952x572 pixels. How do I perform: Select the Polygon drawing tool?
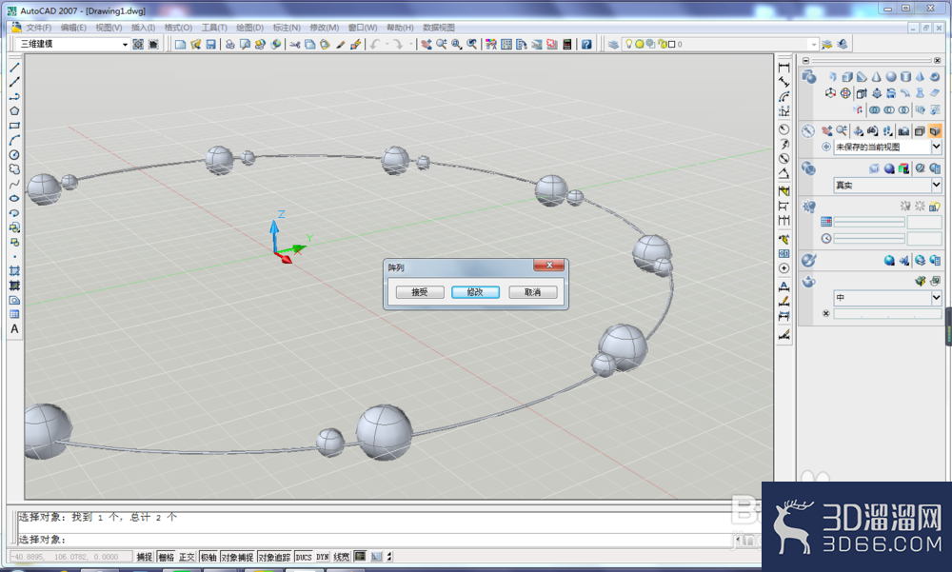[x=14, y=111]
